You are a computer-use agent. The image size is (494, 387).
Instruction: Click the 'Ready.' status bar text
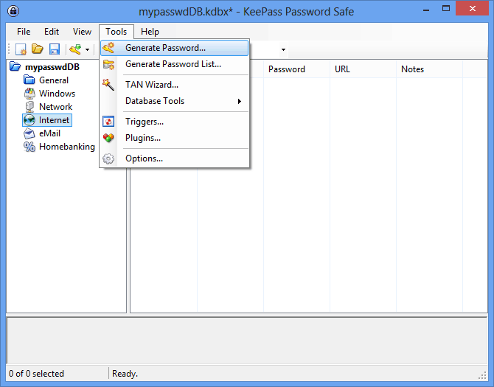125,374
